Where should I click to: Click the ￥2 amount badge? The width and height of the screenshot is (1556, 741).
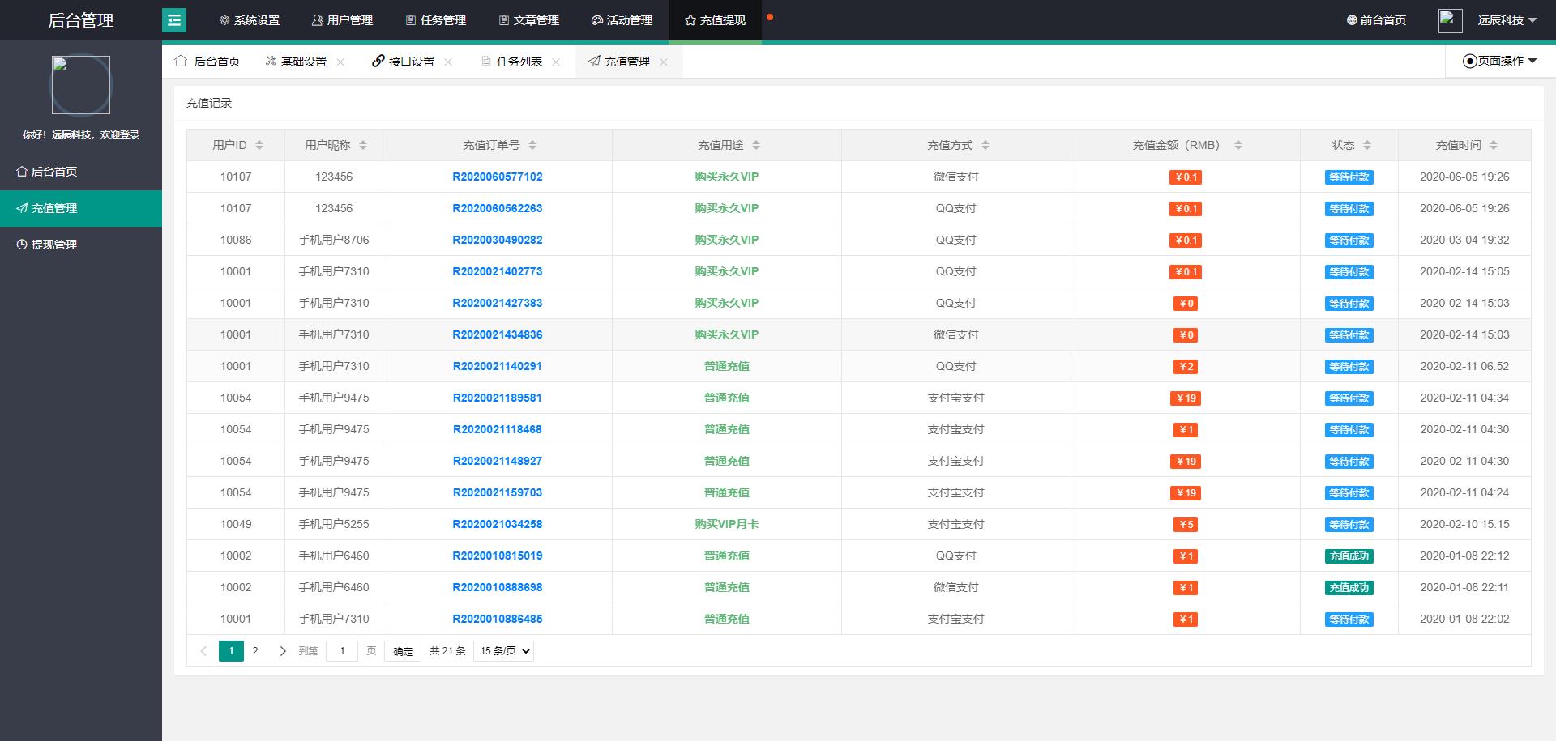coord(1186,367)
